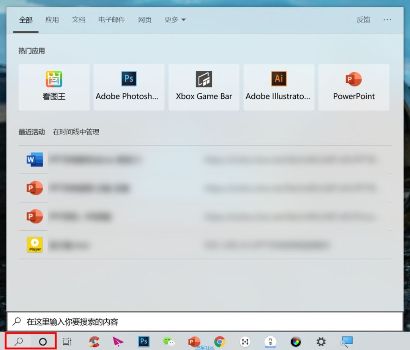
Task: Open Photoshop from the taskbar
Action: point(144,341)
